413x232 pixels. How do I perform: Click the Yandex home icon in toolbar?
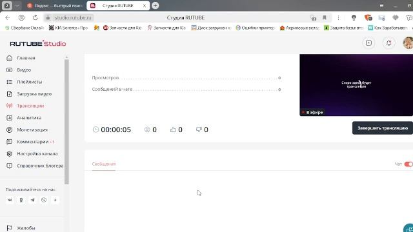click(x=21, y=17)
